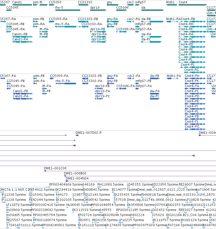Click protein cdc2-PA

tap(134, 76)
